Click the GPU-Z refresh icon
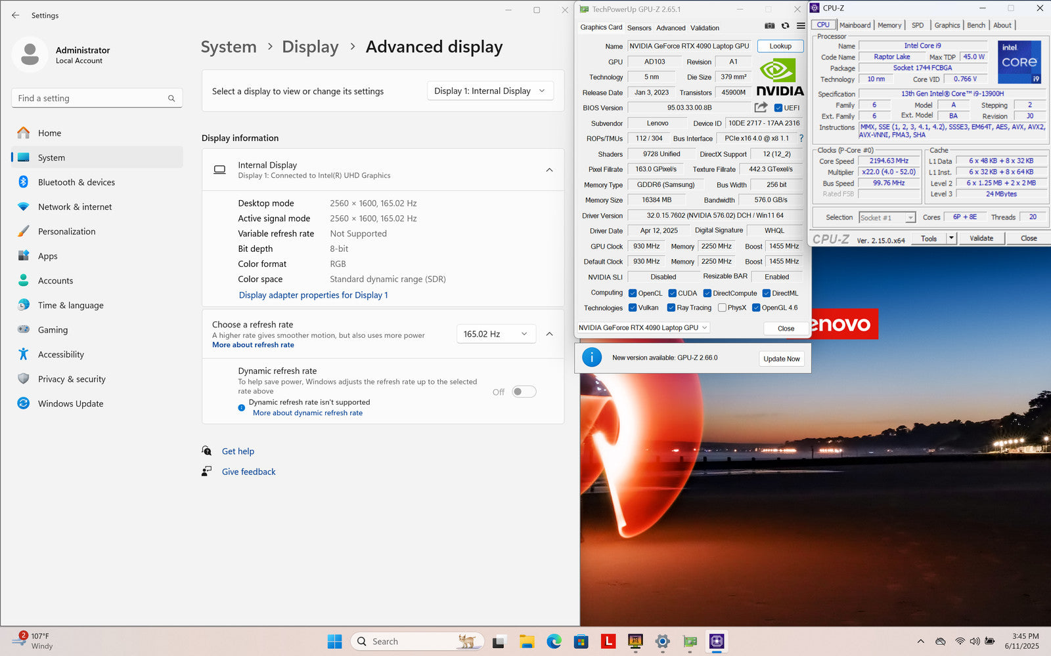 785,26
